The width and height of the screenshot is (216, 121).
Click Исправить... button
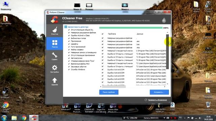pyautogui.click(x=159, y=92)
